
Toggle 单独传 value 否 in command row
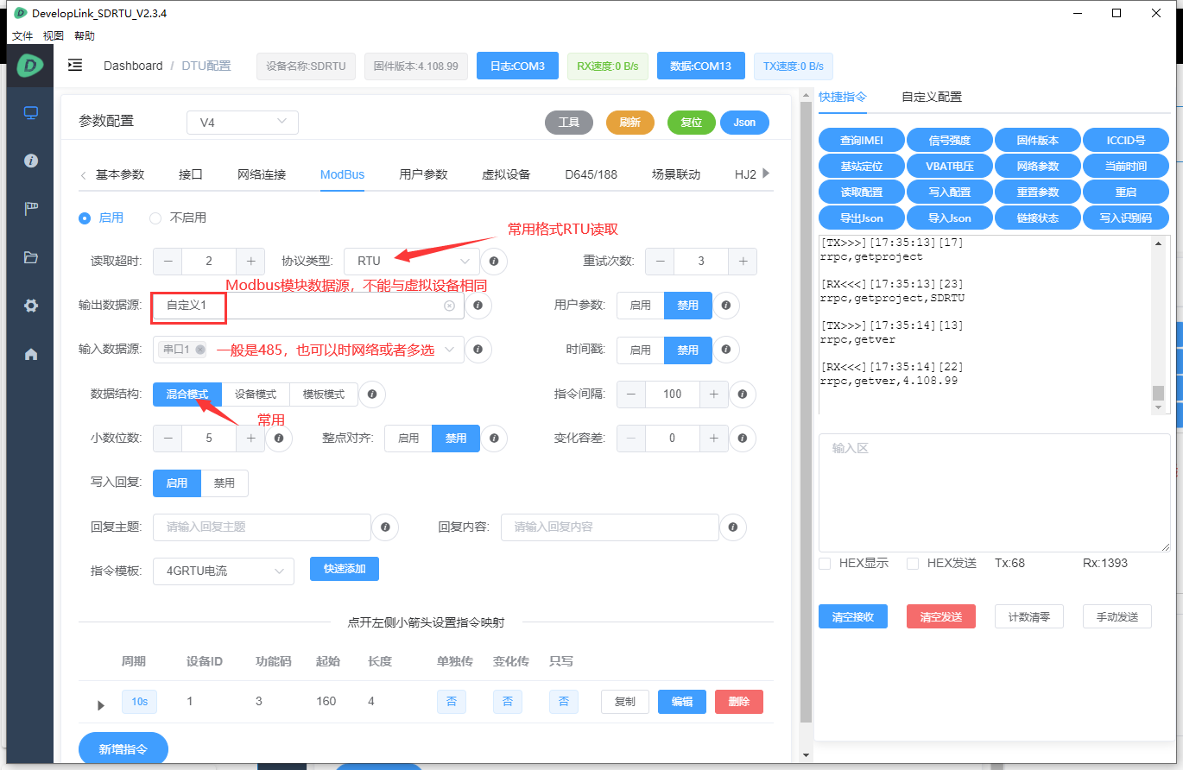click(452, 702)
